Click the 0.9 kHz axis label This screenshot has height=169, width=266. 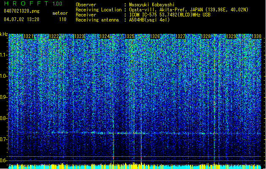coord(4,97)
